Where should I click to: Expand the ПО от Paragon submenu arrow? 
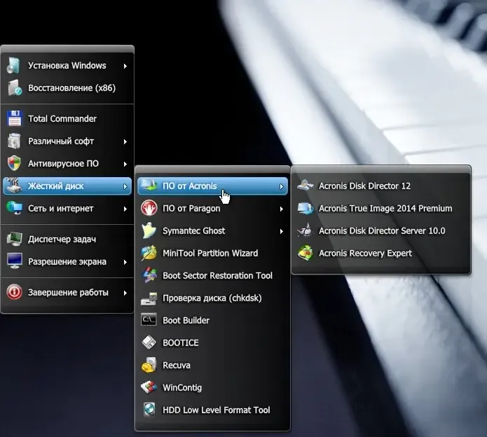tap(282, 209)
